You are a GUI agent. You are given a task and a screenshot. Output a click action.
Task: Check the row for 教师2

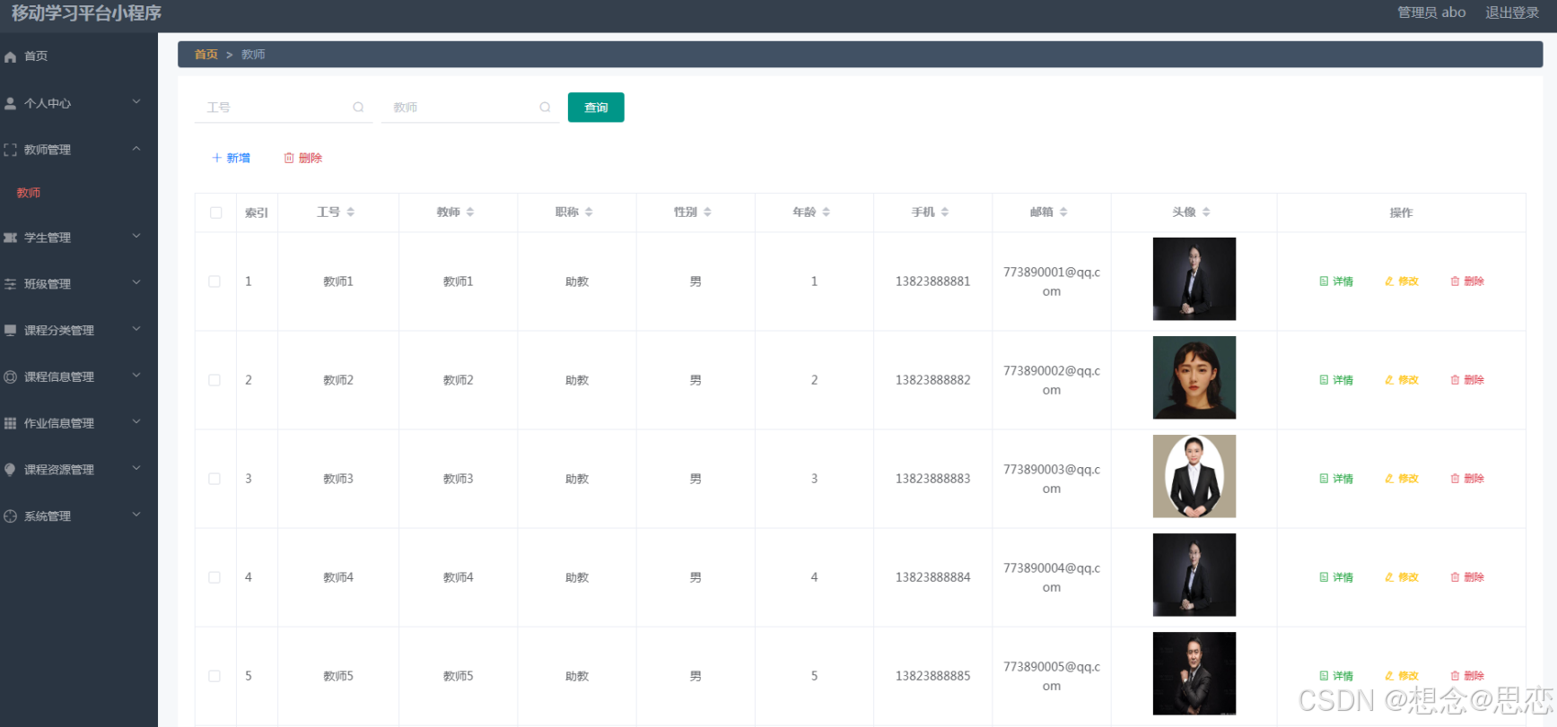214,380
